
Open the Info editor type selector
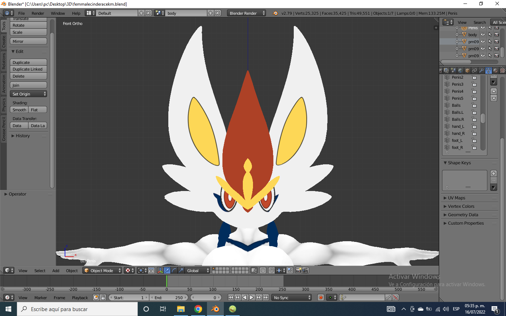pyautogui.click(x=8, y=13)
